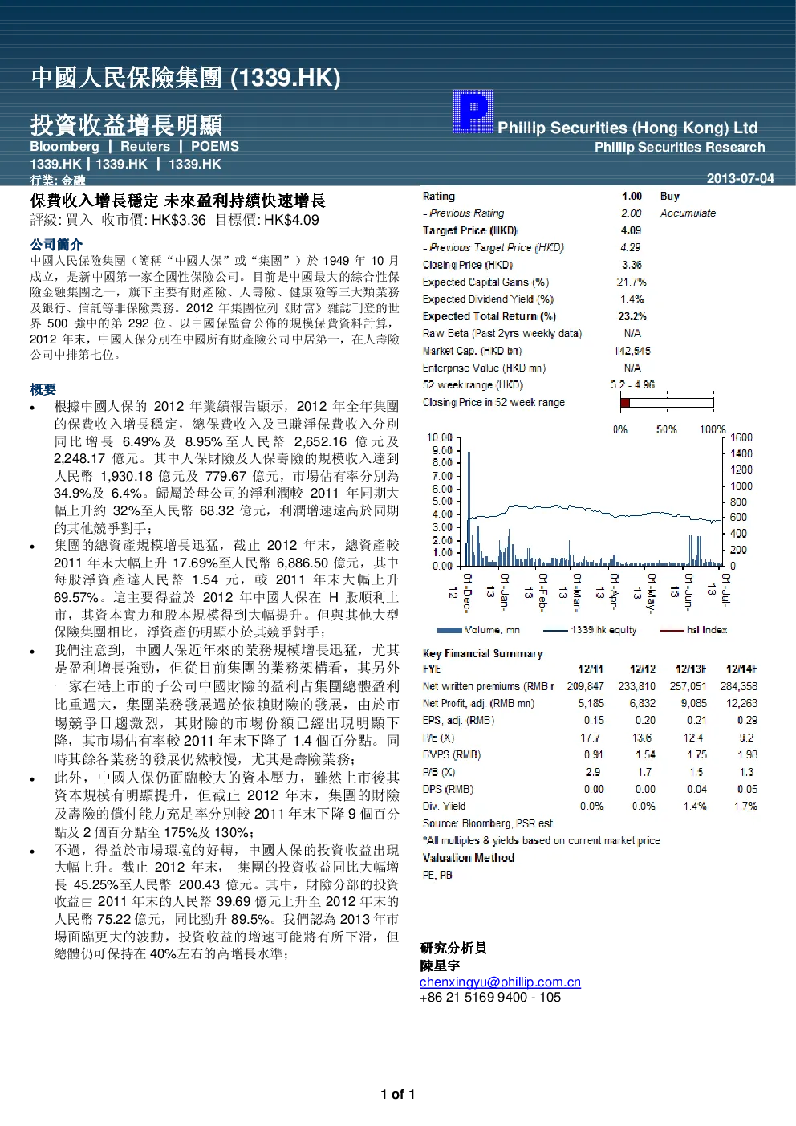
Task: Click the phone number +86 21 5169 9400 - 105
Action: tap(490, 998)
